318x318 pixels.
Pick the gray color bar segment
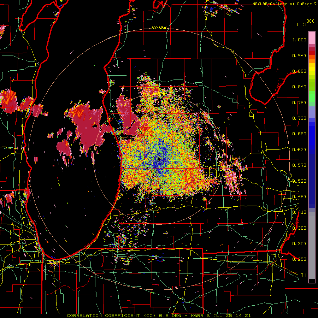click(312, 246)
